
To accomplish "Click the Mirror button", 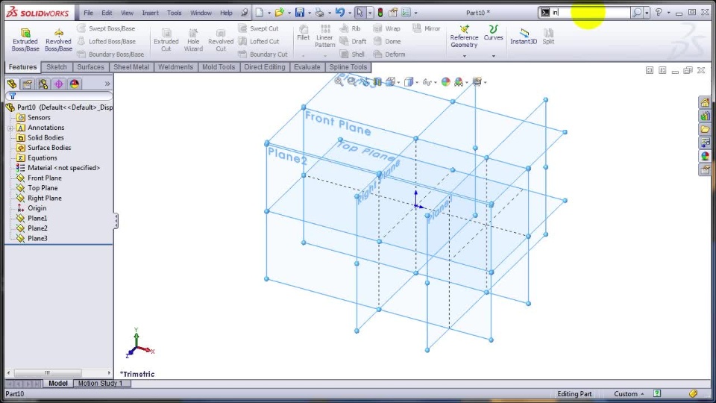I will coord(427,28).
